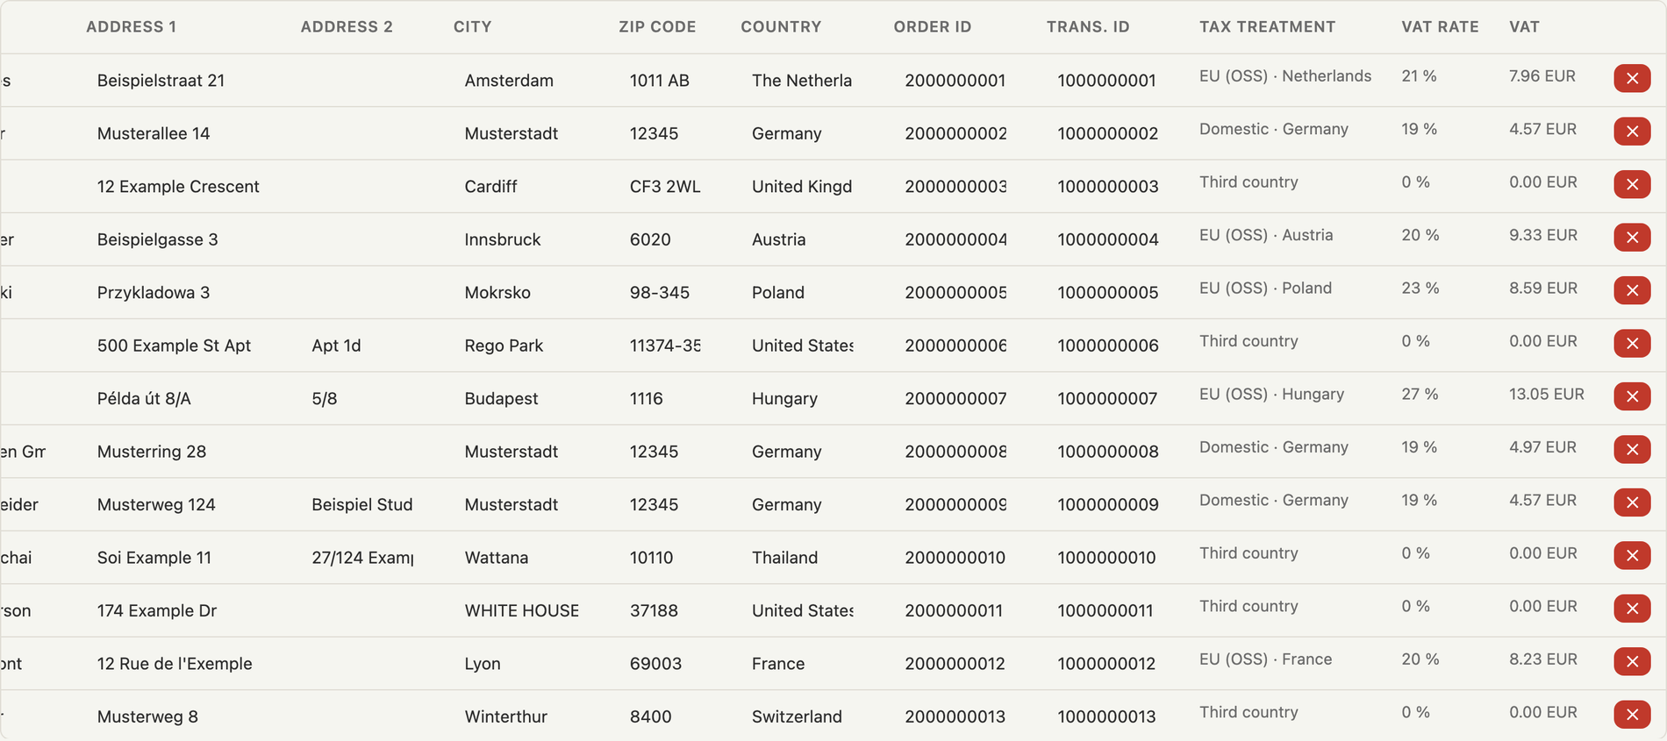1667x741 pixels.
Task: Delete the Innsbruck Austria row
Action: (x=1632, y=238)
